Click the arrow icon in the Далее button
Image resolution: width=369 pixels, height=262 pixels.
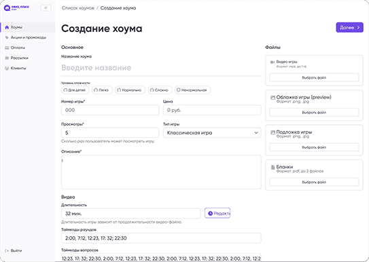click(x=358, y=28)
